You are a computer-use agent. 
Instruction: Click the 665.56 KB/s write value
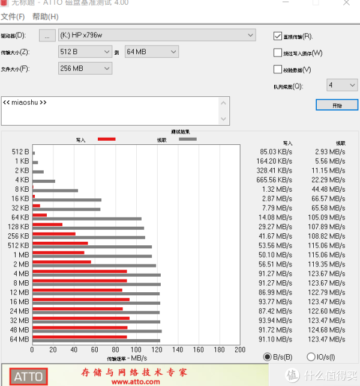coord(274,180)
